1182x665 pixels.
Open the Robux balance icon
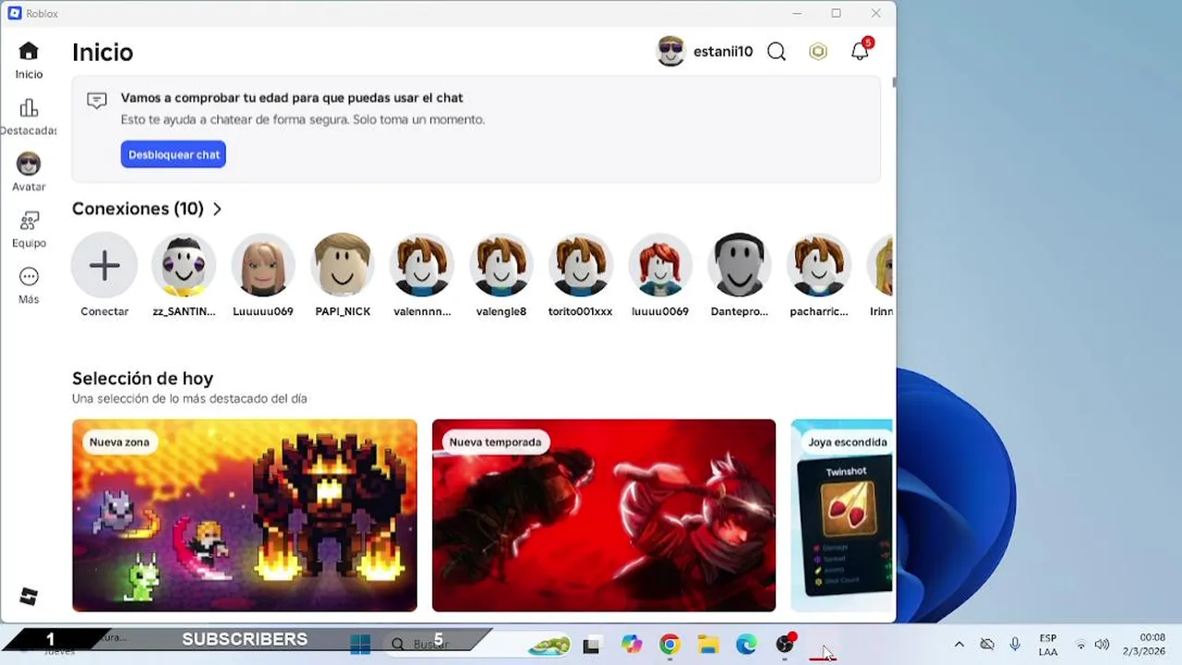pyautogui.click(x=818, y=52)
